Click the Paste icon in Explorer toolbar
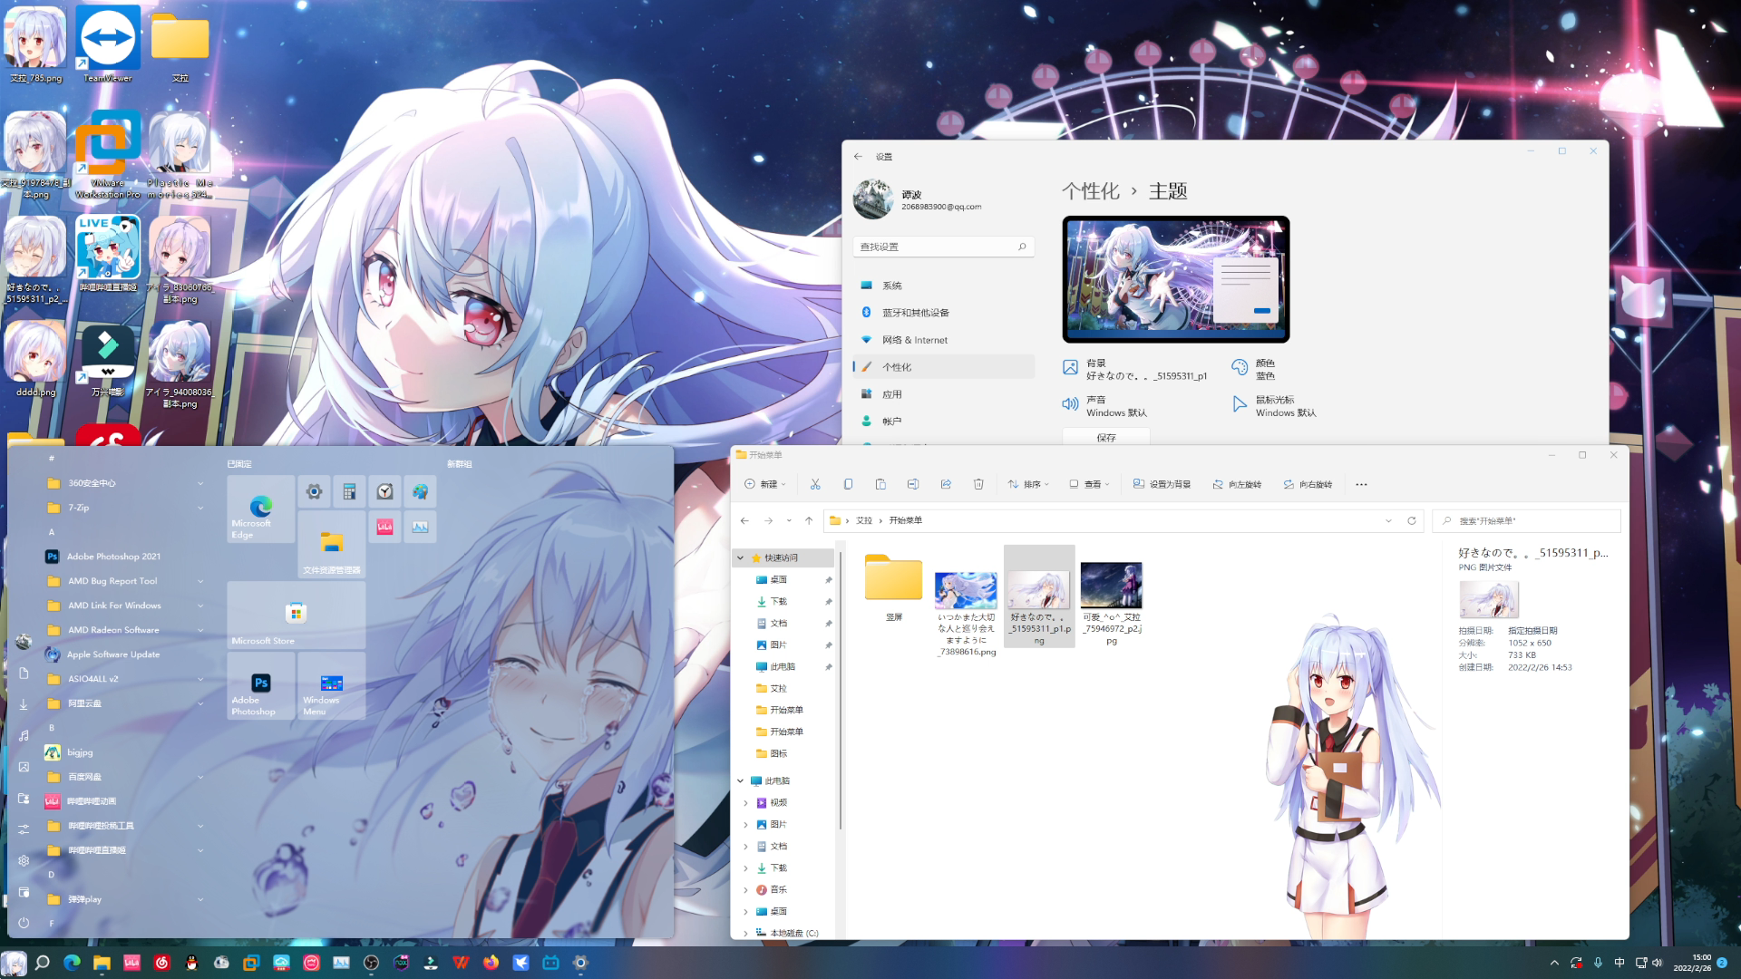1741x979 pixels. [880, 484]
